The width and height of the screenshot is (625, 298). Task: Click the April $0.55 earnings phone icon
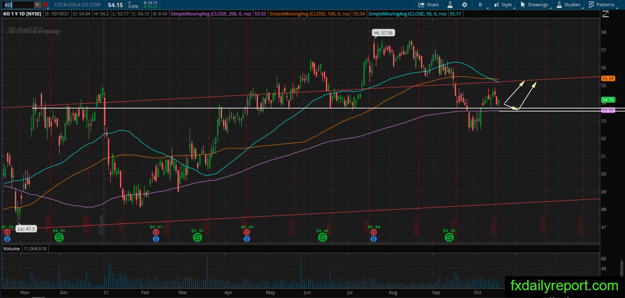[247, 232]
